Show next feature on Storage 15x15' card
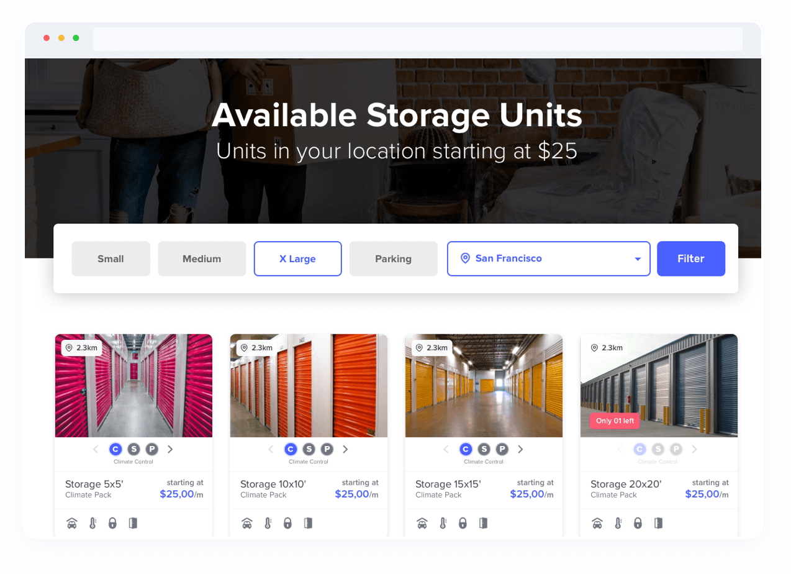Viewport: 791px width, 574px height. coord(521,449)
